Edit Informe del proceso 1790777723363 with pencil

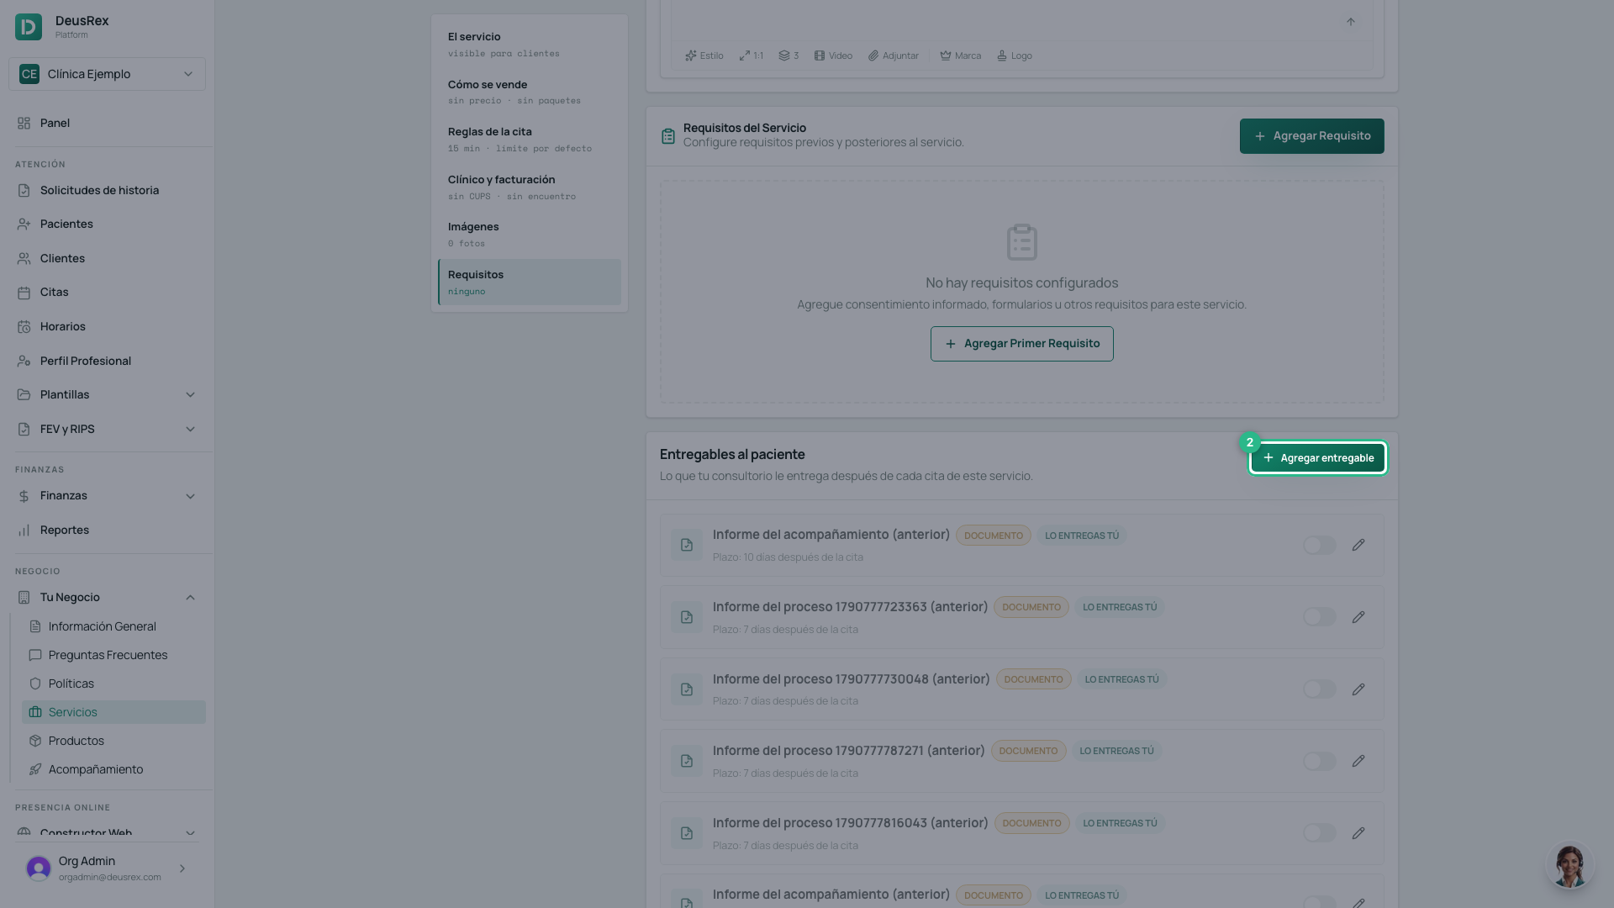[1358, 617]
